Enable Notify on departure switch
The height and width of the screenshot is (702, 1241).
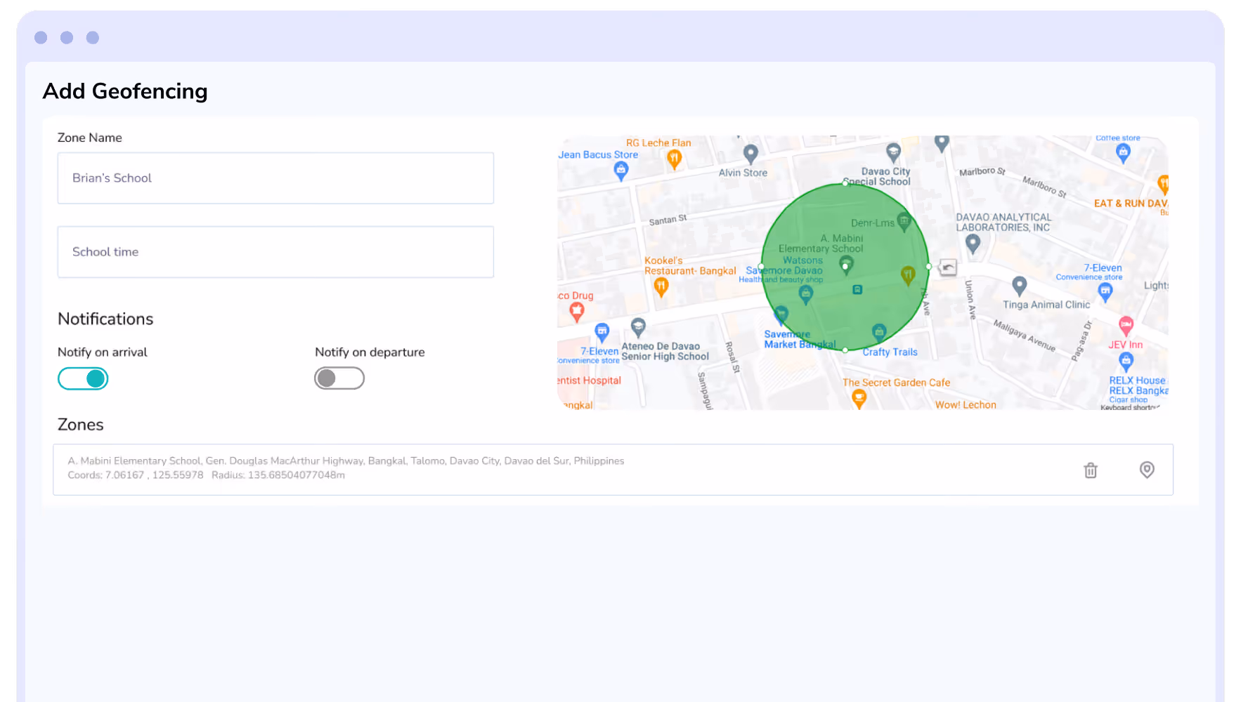click(x=339, y=378)
